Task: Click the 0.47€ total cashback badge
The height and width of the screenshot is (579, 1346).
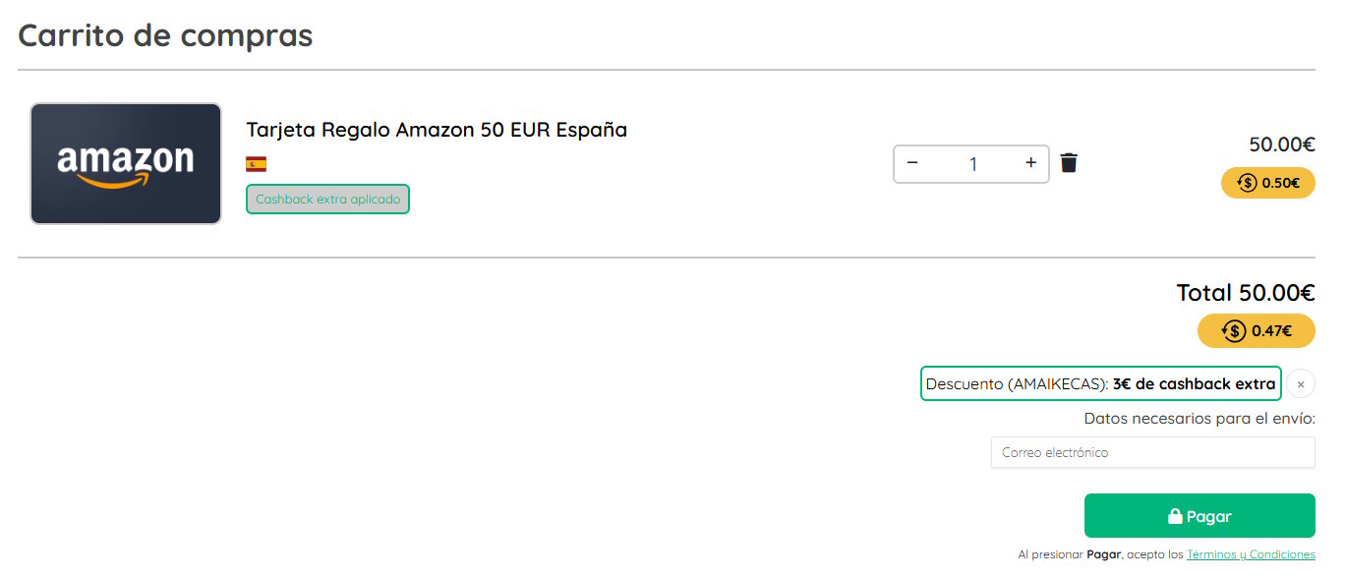Action: [1256, 330]
